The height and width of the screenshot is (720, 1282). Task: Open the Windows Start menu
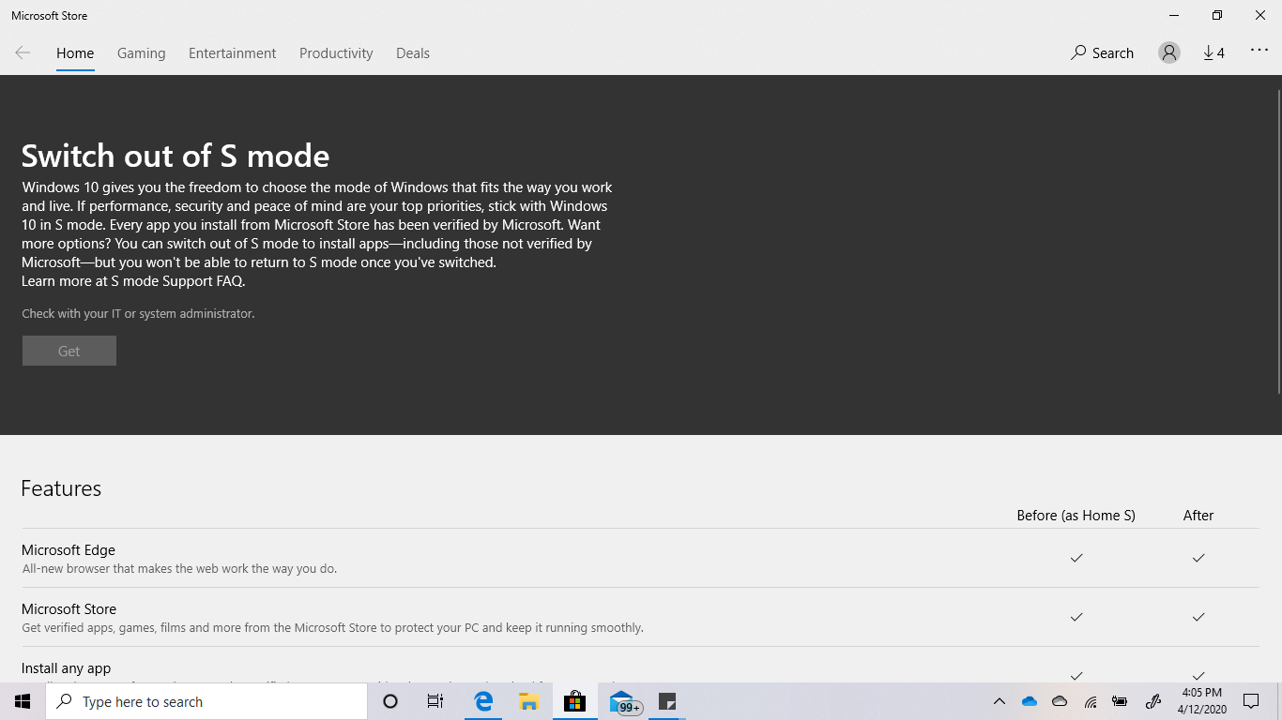[23, 701]
